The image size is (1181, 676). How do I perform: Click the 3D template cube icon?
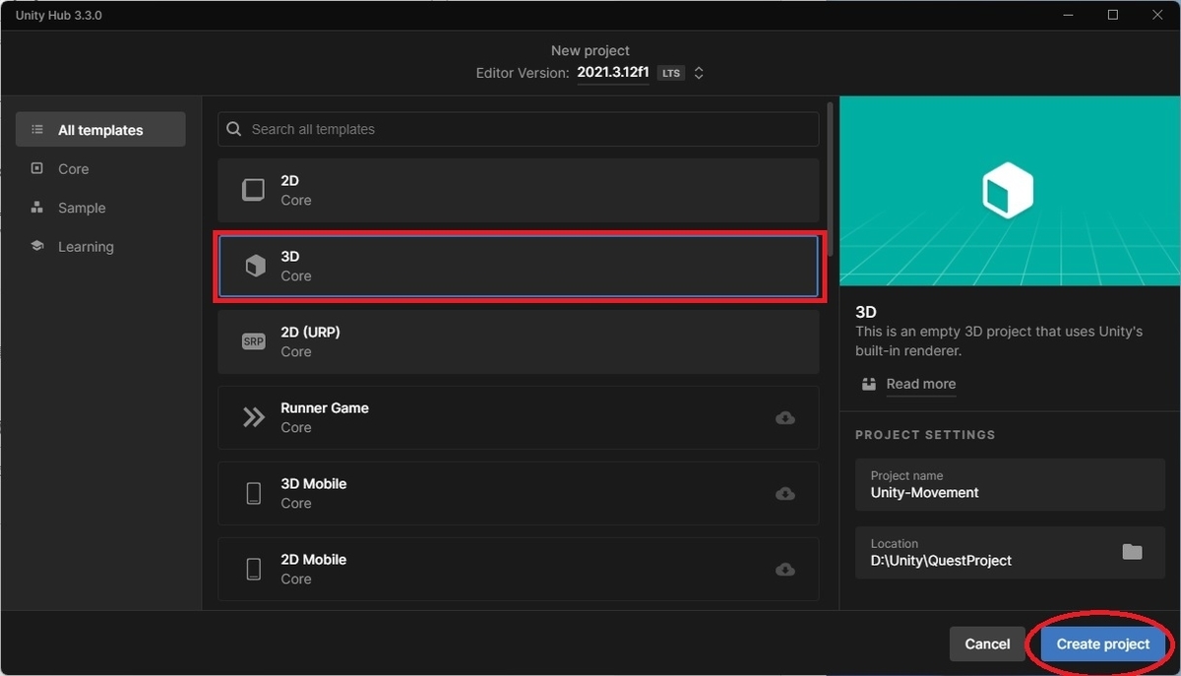(x=255, y=266)
